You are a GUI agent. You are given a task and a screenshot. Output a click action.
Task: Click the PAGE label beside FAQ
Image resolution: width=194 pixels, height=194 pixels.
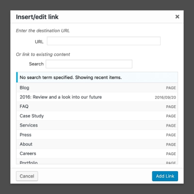point(171,107)
